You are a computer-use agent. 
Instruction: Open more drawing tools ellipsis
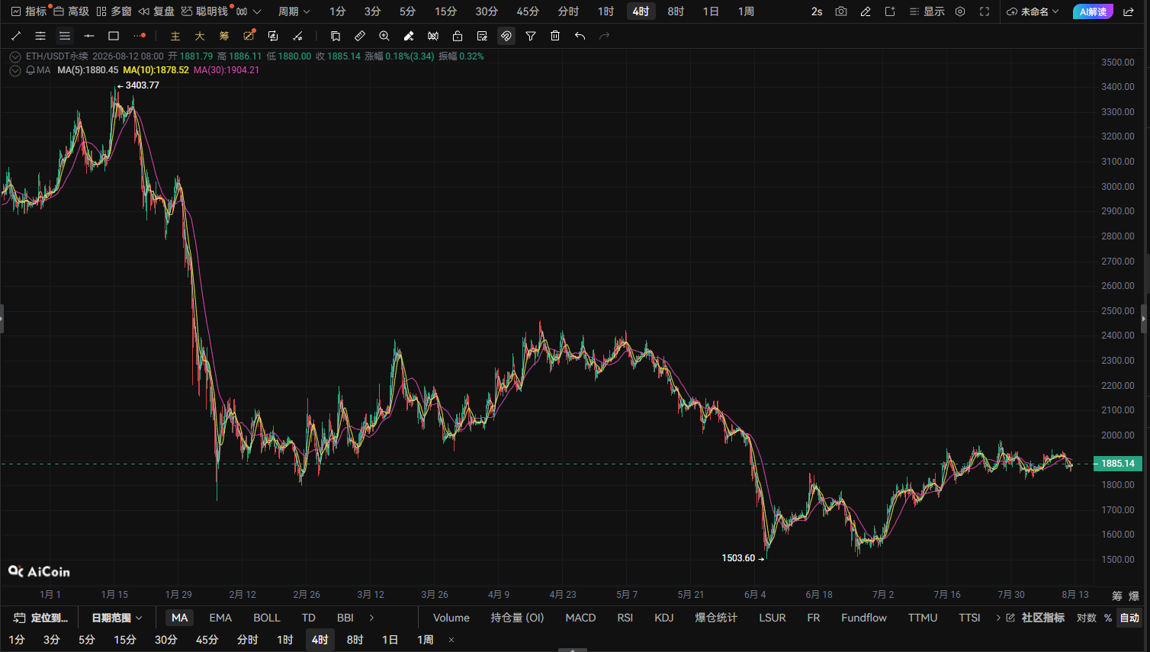tap(139, 36)
